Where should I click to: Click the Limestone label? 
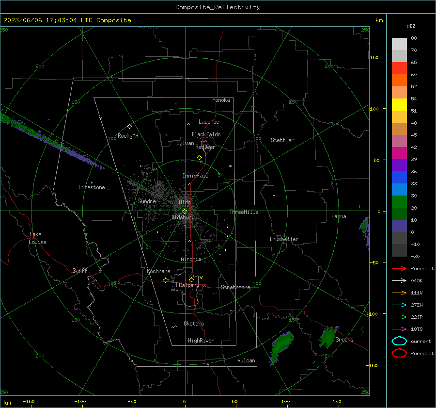click(92, 187)
